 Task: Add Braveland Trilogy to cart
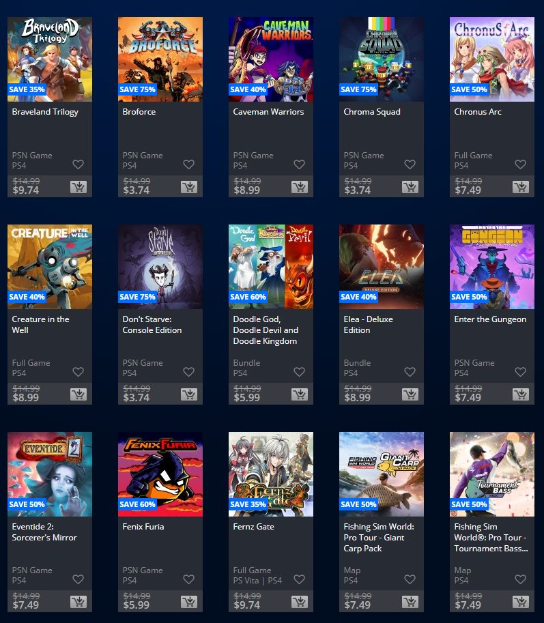pyautogui.click(x=78, y=187)
